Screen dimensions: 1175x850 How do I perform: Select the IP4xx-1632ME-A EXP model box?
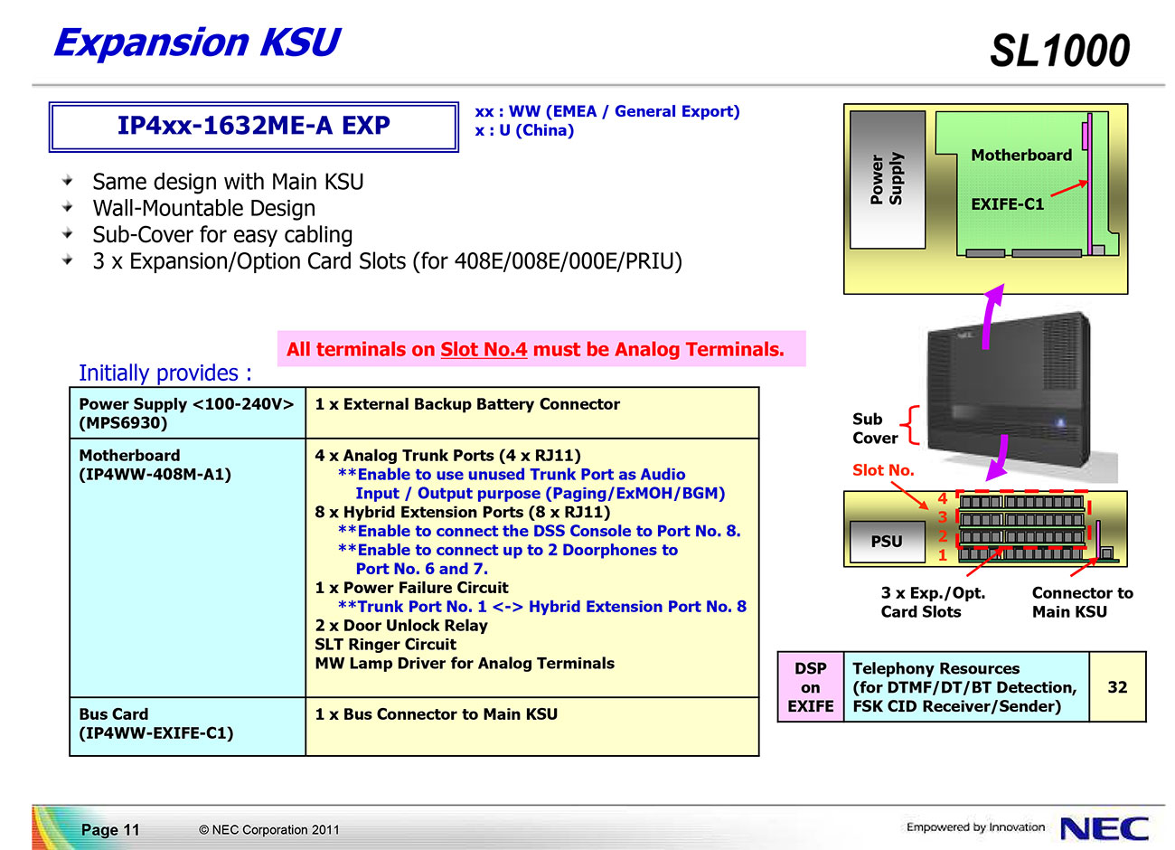click(x=253, y=127)
